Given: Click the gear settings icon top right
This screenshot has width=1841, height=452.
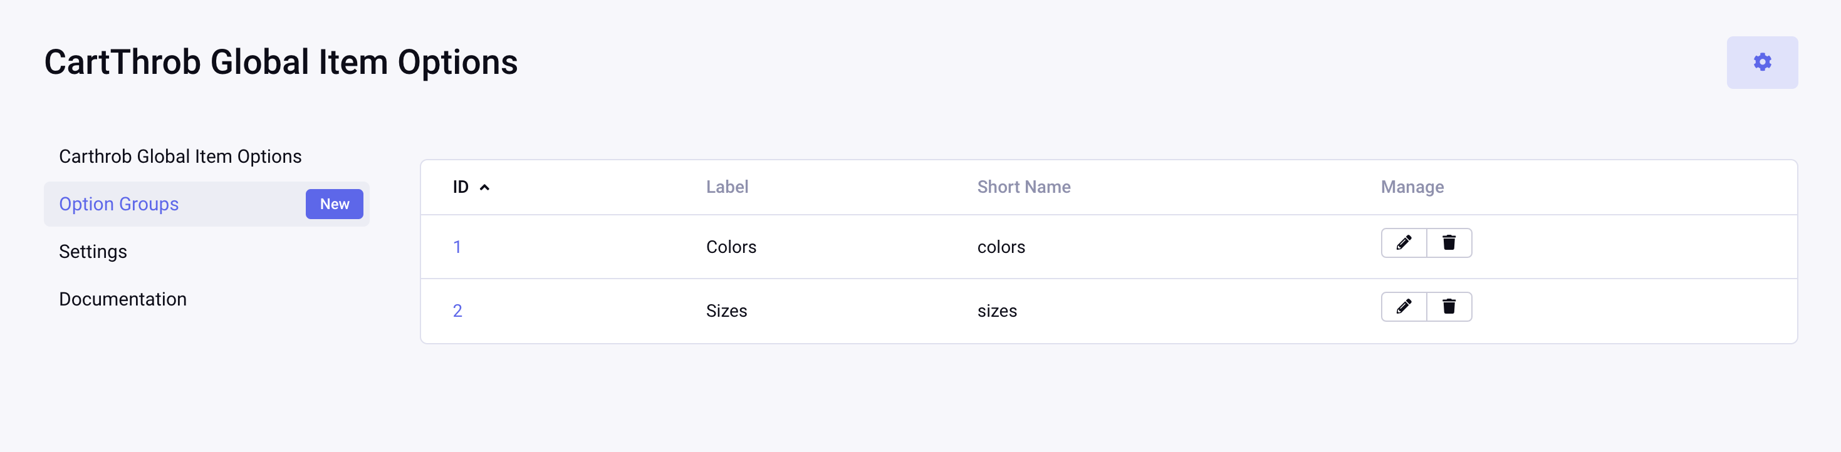Looking at the screenshot, I should click(x=1761, y=62).
